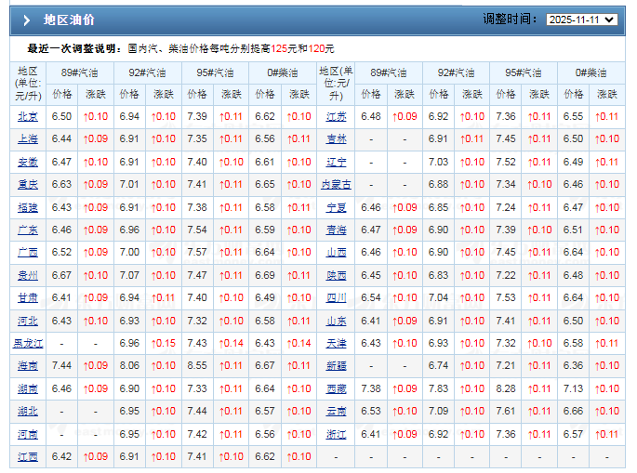Screen dimensions: 637x473
Task: Click 贵州 92# price 7.07
Action: pos(129,275)
